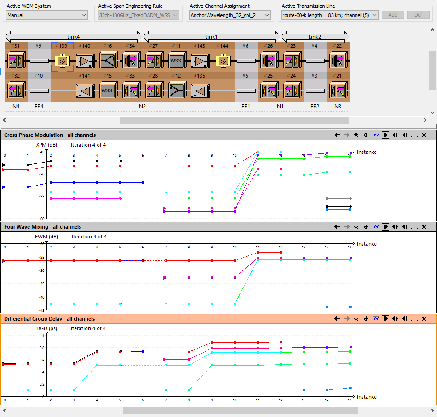Screen dimensions: 437x417
Task: Select component #25 at node N1
Action: tap(269, 90)
